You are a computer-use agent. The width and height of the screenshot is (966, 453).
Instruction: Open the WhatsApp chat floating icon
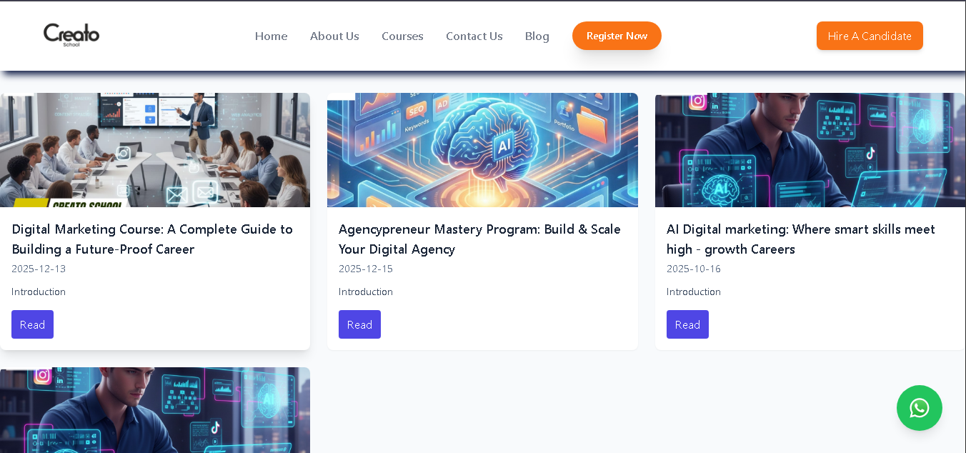[920, 408]
